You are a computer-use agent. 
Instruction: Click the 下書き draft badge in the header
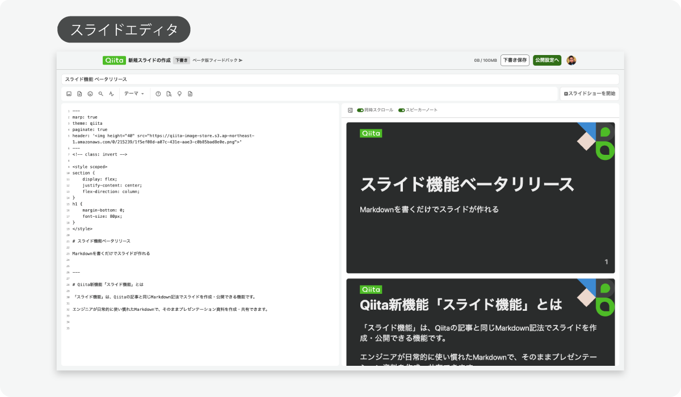coord(181,60)
